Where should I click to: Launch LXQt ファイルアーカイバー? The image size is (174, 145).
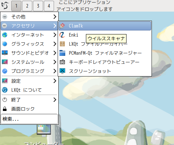pyautogui.click(x=105, y=44)
